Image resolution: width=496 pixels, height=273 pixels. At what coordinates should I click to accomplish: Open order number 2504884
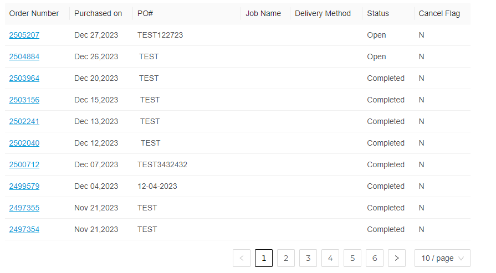(x=24, y=56)
